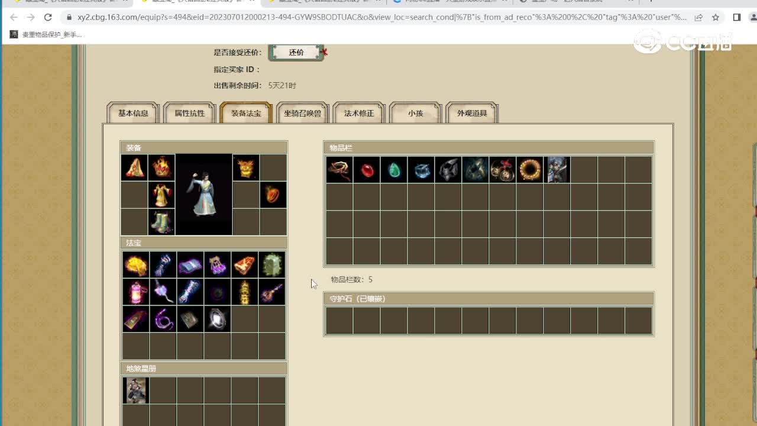Select the 装备法宝 tab
Image resolution: width=757 pixels, height=426 pixels.
coord(246,113)
